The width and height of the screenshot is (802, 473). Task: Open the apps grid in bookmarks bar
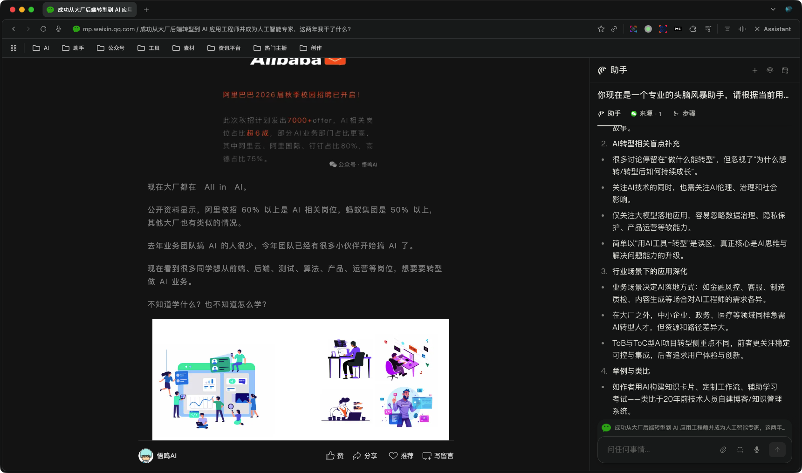(x=14, y=48)
